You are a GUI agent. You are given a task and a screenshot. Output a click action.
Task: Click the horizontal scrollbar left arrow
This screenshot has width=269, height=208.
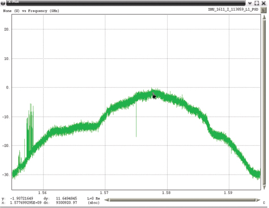pos(106,200)
